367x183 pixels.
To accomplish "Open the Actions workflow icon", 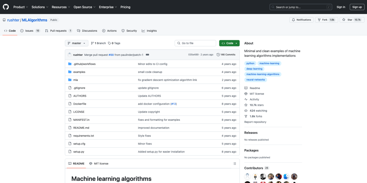I will coord(103,30).
